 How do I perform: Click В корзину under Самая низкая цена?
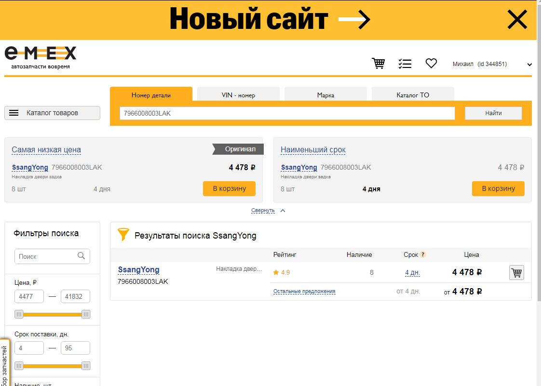tap(229, 188)
